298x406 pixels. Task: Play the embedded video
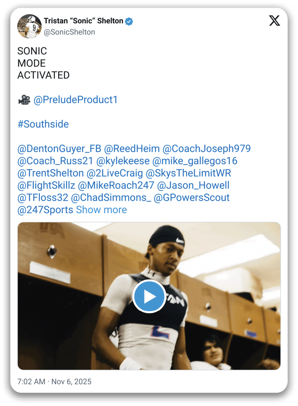click(x=149, y=296)
